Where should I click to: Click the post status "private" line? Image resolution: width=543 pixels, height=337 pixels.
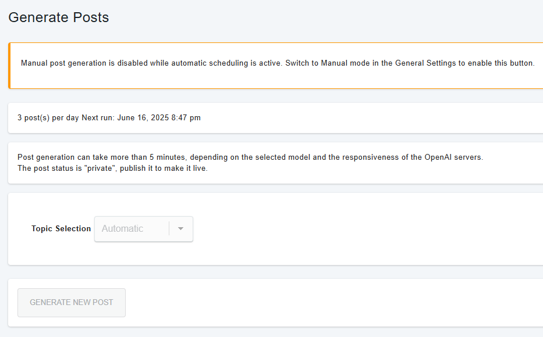(x=112, y=168)
